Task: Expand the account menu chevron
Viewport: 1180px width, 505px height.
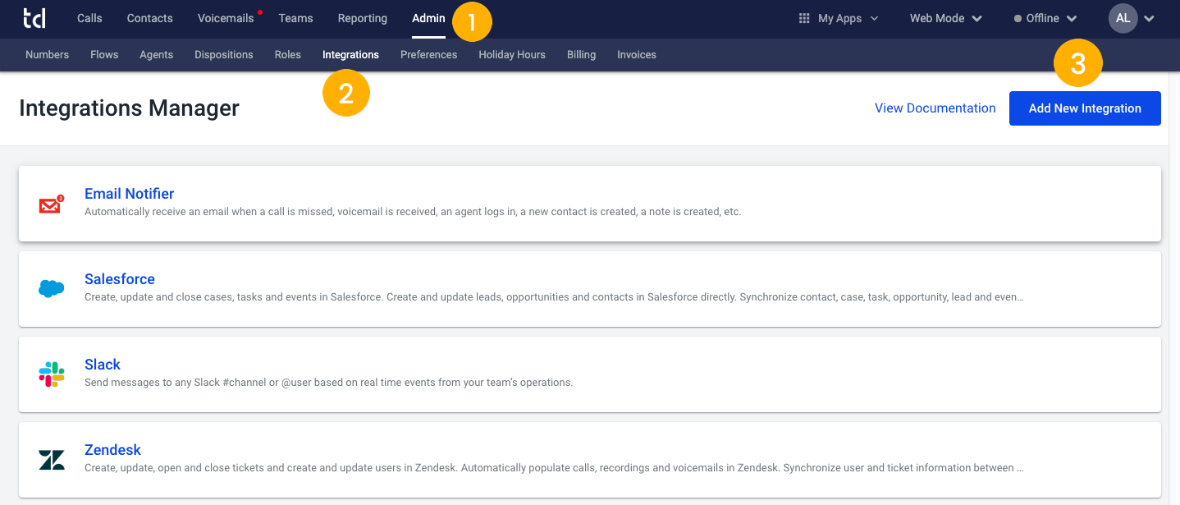Action: [1149, 19]
